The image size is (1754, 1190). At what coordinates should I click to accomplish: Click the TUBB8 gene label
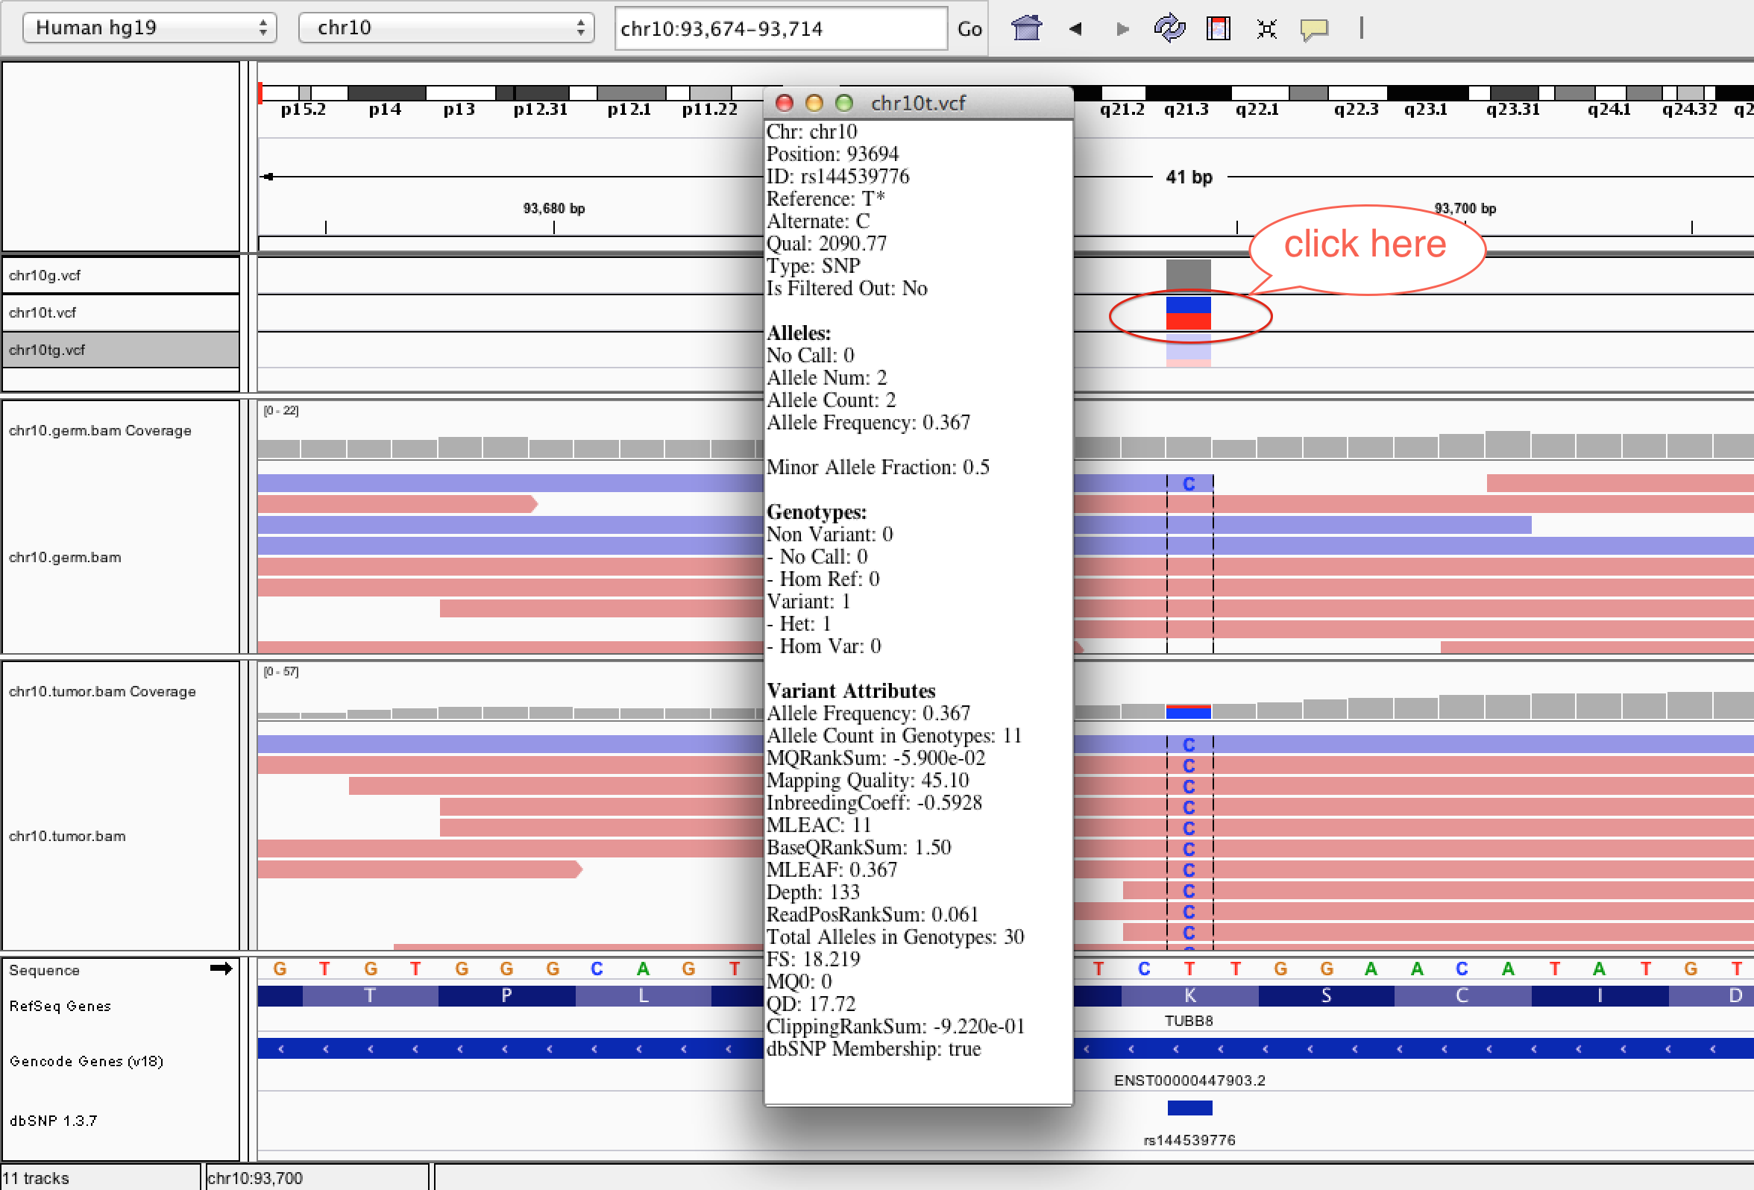(x=1189, y=1021)
